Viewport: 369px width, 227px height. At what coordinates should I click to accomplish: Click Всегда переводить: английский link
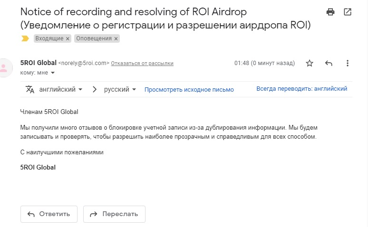[x=301, y=89]
